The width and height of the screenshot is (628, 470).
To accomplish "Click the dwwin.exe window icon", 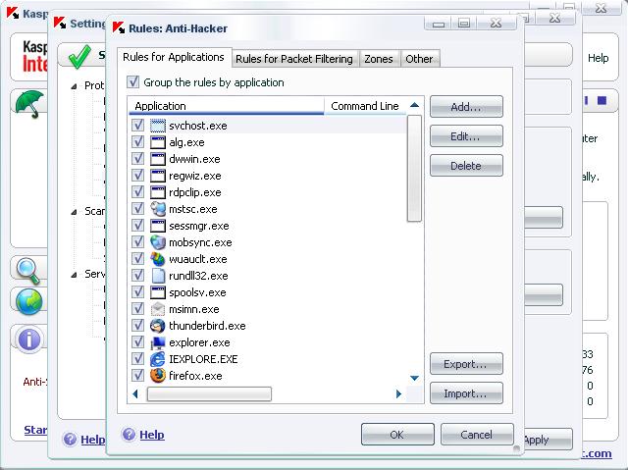I will (158, 159).
